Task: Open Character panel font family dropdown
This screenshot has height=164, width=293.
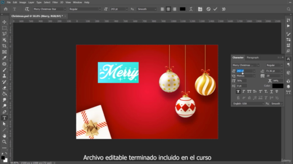Action: [x=258, y=65]
